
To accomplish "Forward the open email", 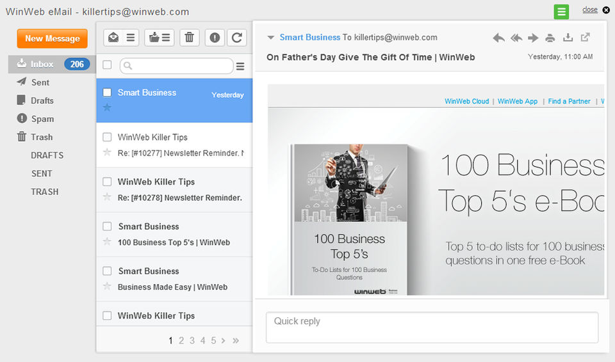I will click(533, 38).
